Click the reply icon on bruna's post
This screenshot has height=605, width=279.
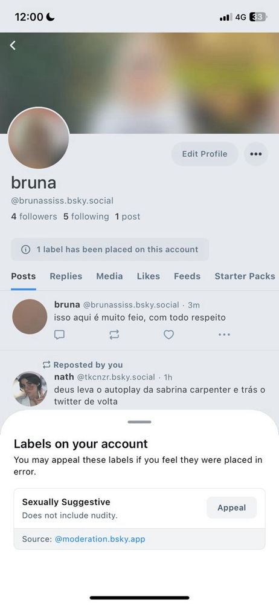tap(59, 335)
